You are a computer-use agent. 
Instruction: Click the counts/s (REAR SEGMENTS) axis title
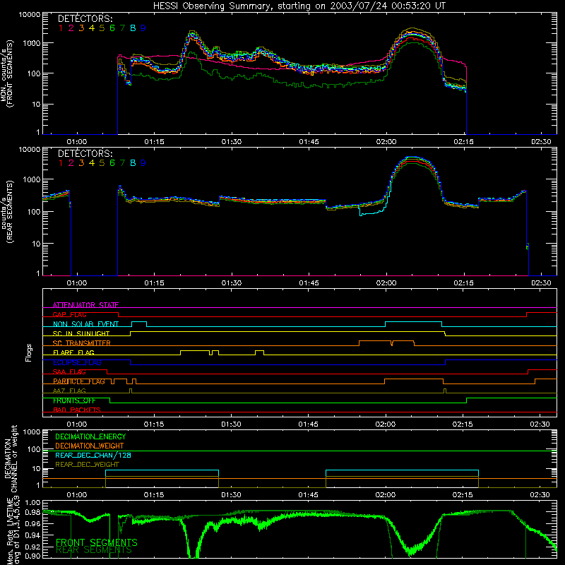pos(7,211)
